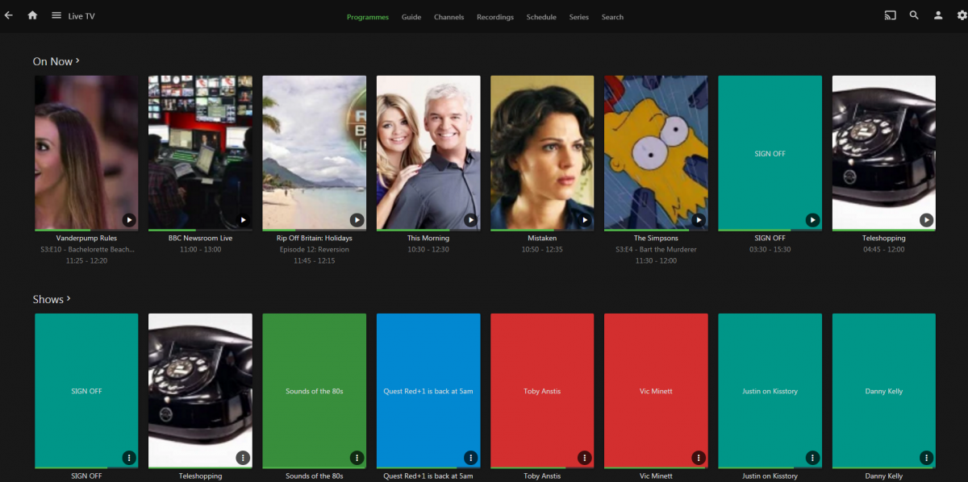Expand the Shows section

(x=52, y=299)
